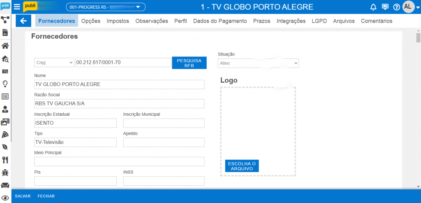The height and width of the screenshot is (203, 421).
Task: Select the Fornecedores tab
Action: click(x=57, y=21)
